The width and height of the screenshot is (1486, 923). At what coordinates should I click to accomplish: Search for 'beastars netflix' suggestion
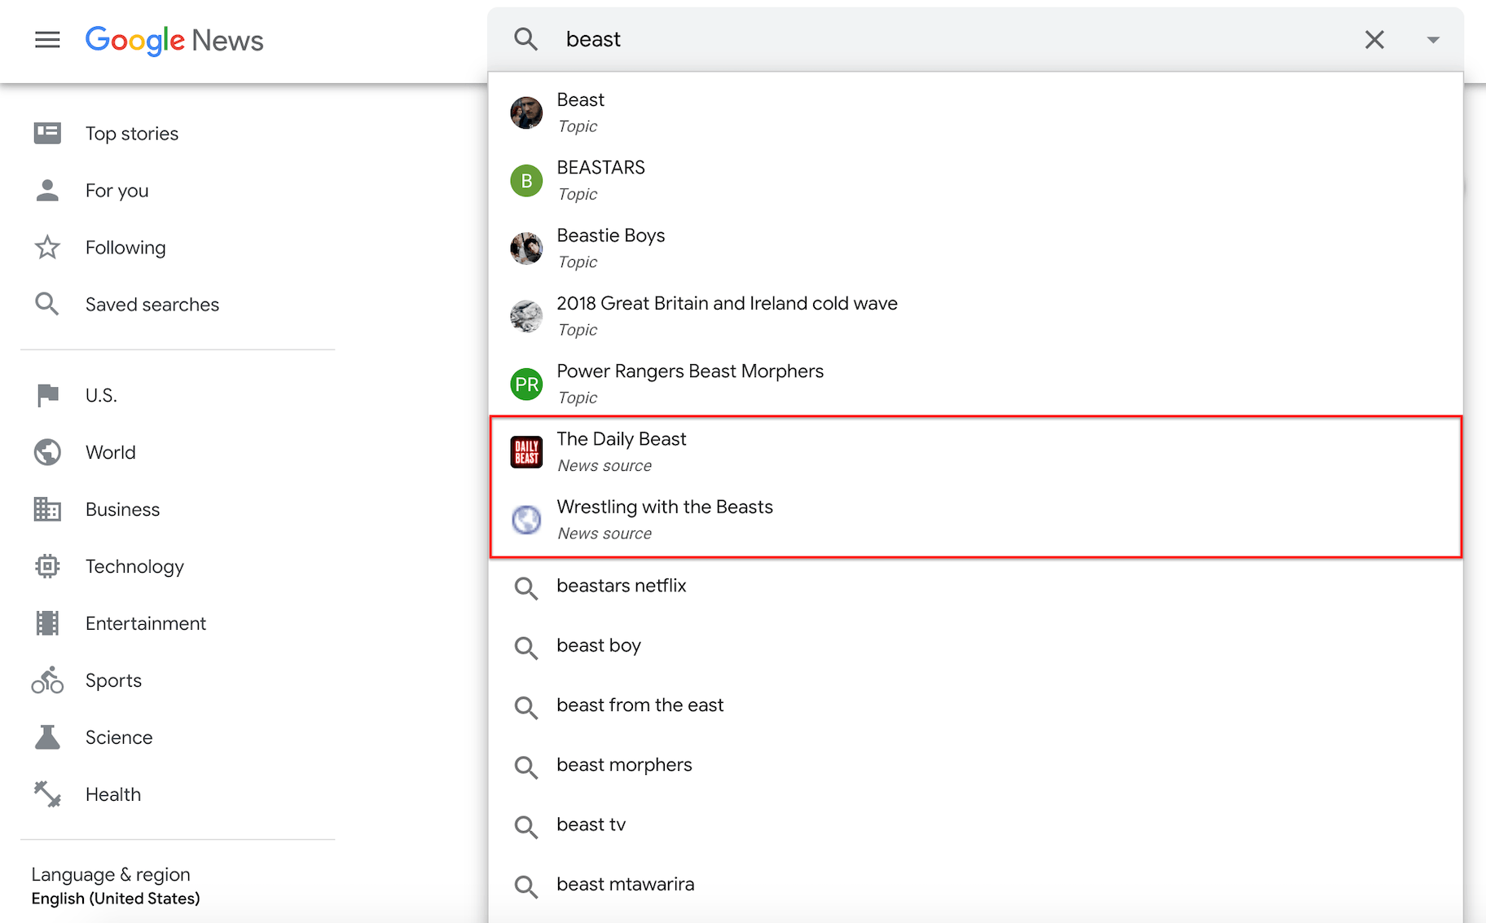coord(621,586)
